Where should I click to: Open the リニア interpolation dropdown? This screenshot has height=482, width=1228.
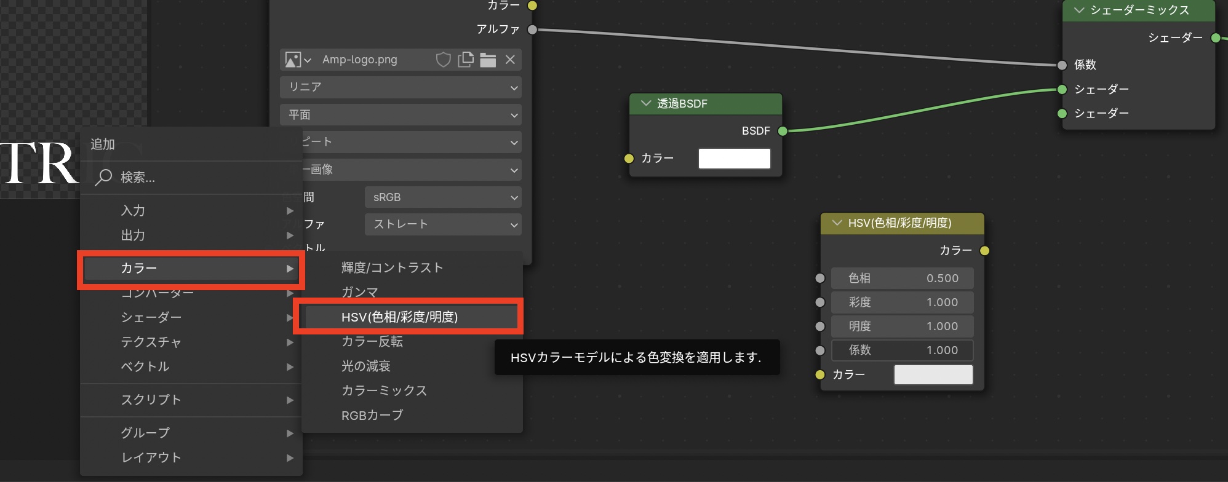pyautogui.click(x=401, y=87)
